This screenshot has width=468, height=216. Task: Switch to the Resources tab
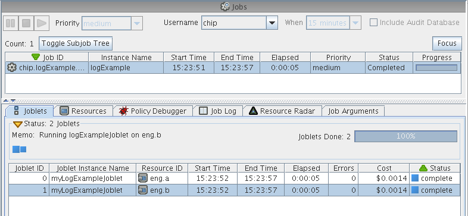83,111
